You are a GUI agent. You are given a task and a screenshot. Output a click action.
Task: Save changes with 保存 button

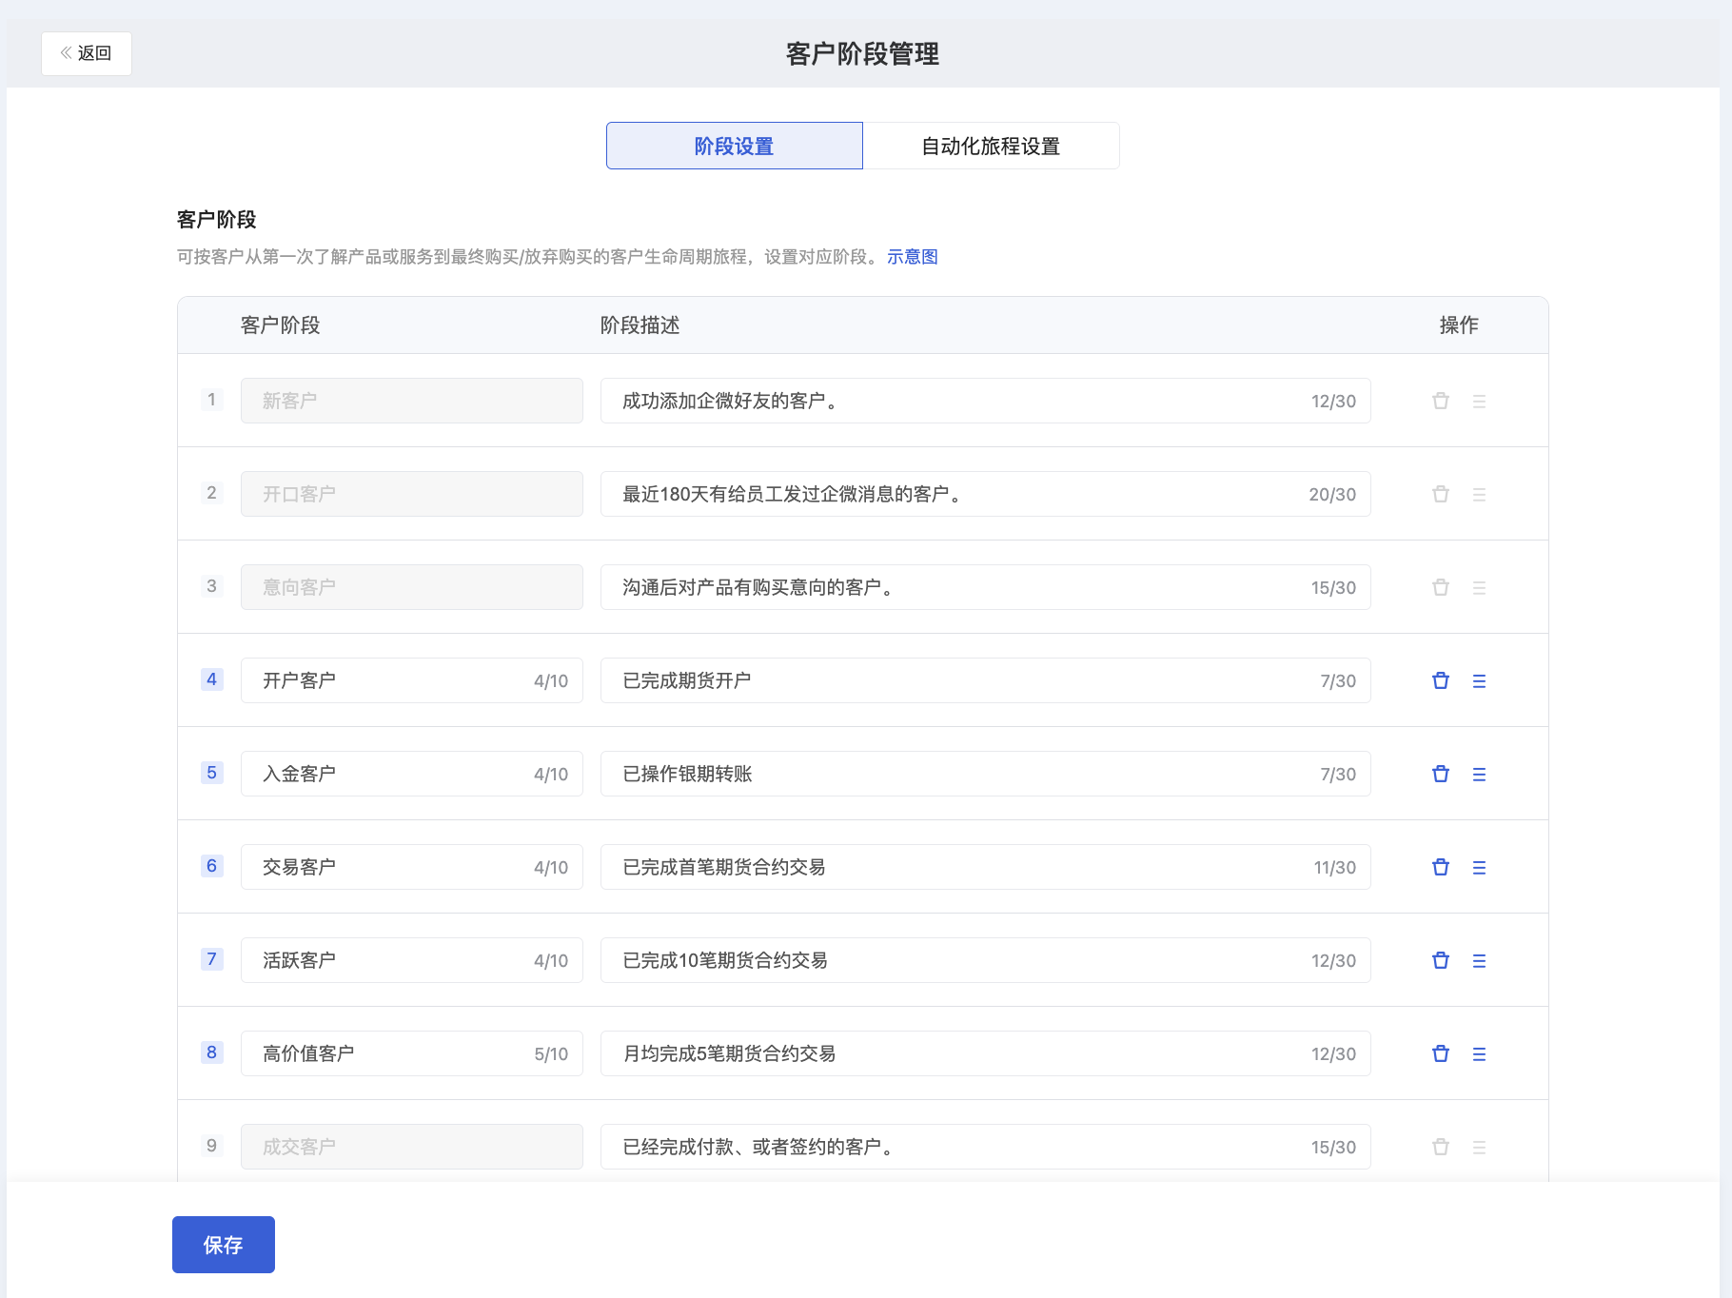[224, 1245]
